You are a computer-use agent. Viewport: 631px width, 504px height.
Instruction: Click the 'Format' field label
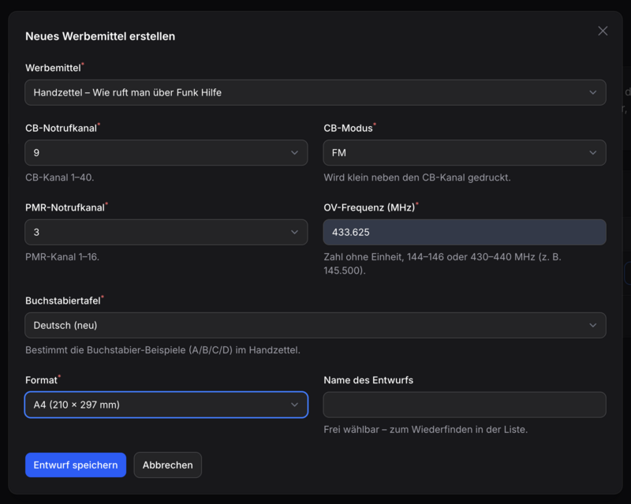tap(42, 380)
